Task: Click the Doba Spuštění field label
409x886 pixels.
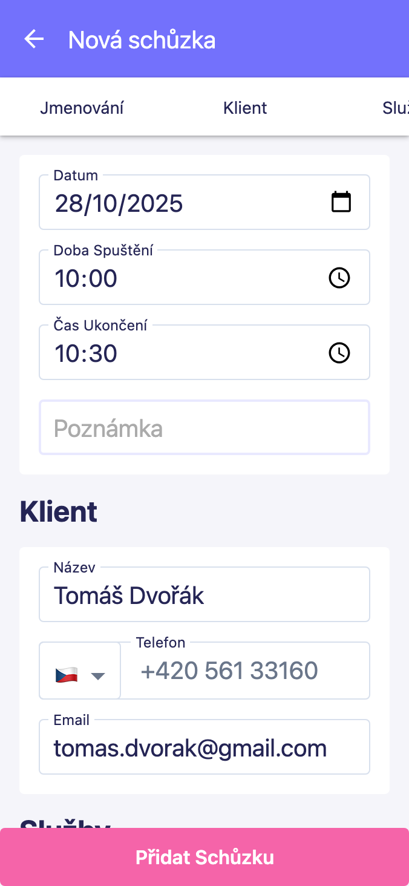Action: pos(103,251)
